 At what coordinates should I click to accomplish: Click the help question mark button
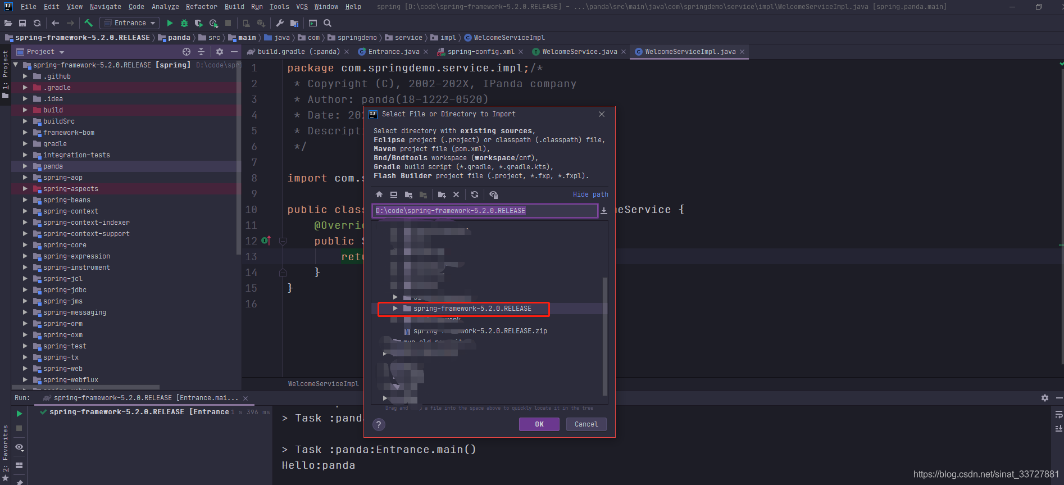coord(379,424)
